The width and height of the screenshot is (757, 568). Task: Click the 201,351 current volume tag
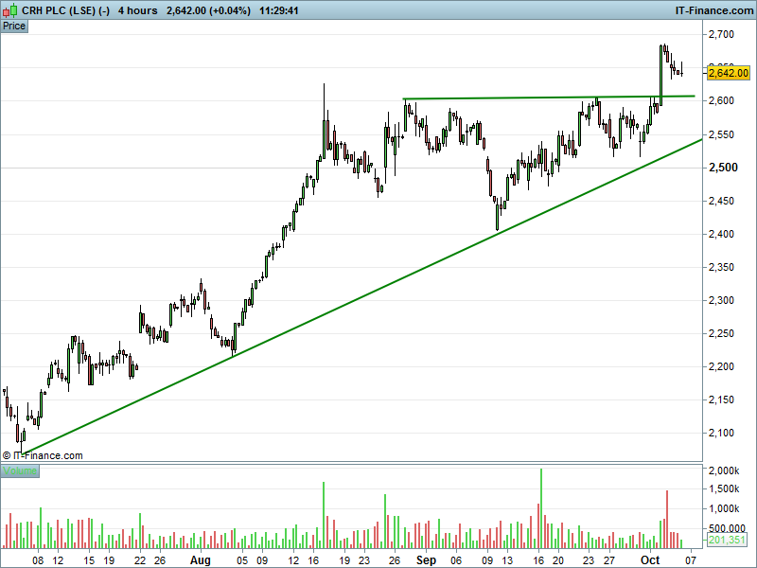727,540
